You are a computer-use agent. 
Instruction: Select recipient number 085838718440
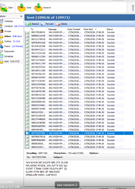(38, 109)
